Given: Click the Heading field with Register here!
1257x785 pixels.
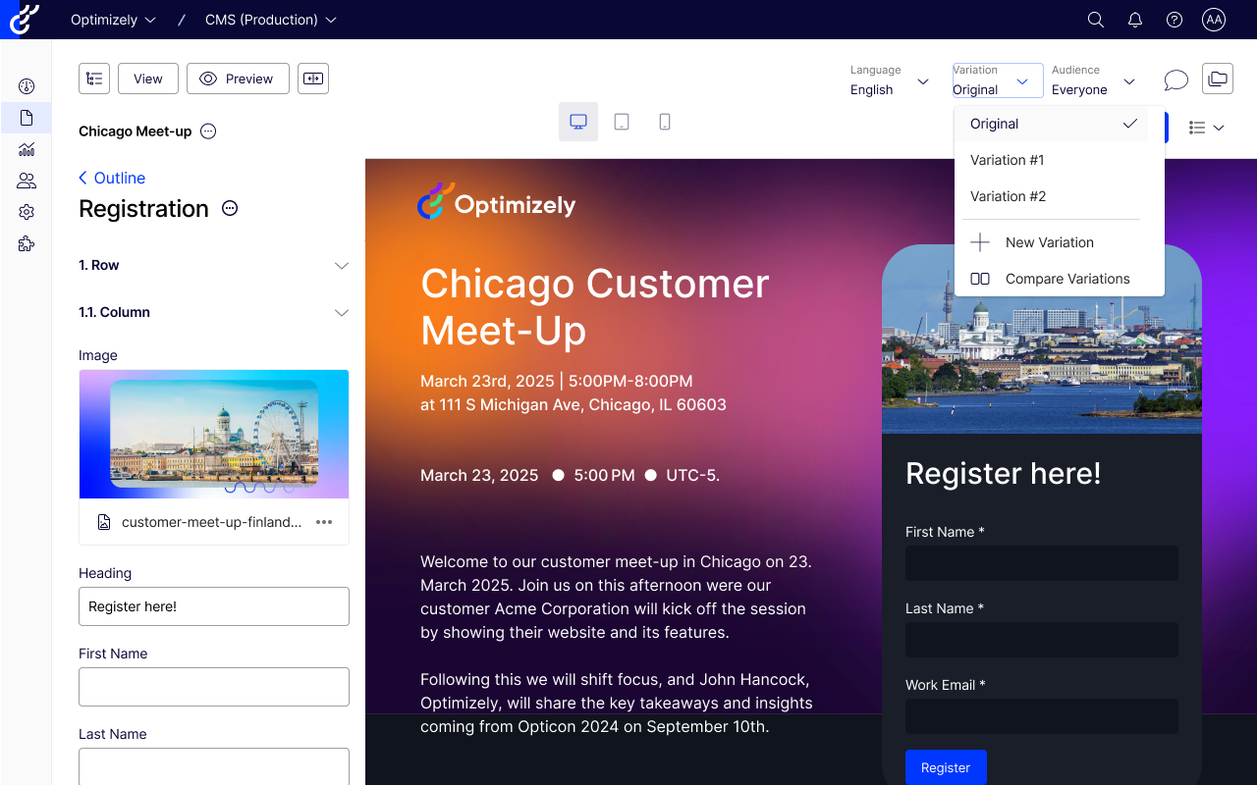Looking at the screenshot, I should click(214, 606).
